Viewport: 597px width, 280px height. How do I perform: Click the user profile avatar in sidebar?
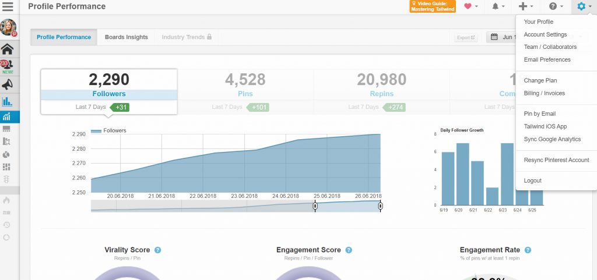point(8,27)
